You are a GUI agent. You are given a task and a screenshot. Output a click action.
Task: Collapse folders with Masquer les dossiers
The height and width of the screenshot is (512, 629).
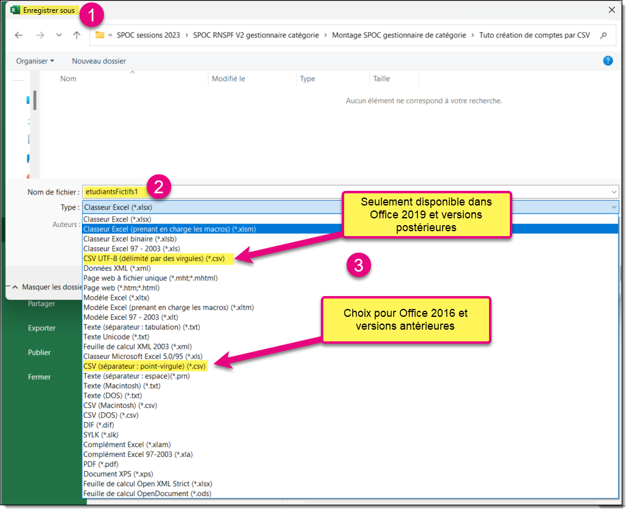[x=47, y=287]
